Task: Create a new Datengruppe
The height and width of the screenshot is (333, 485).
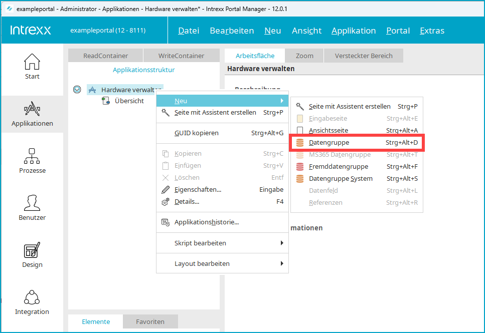Action: [x=357, y=142]
